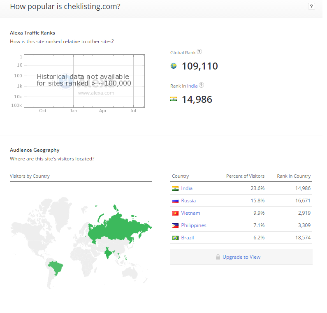Click the Alexa traffic rank chart
This screenshot has width=327, height=313.
click(x=84, y=81)
